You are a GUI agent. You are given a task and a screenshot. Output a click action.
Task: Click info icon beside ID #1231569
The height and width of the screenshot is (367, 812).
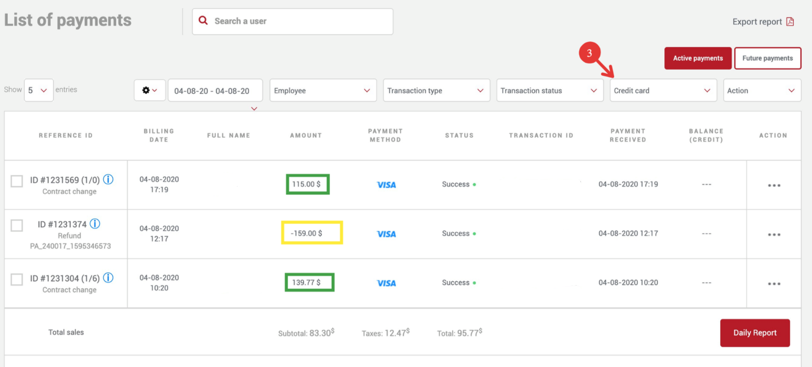pyautogui.click(x=108, y=180)
